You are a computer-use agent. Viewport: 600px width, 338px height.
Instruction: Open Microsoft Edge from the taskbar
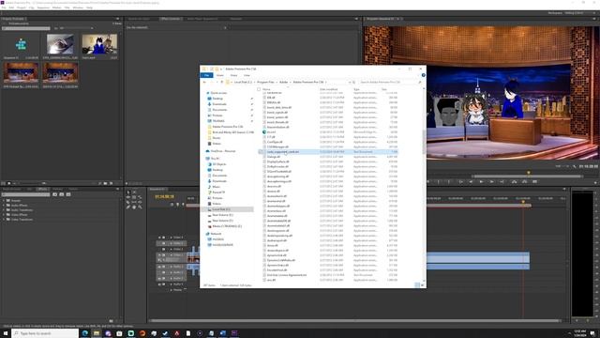pyautogui.click(x=85, y=333)
